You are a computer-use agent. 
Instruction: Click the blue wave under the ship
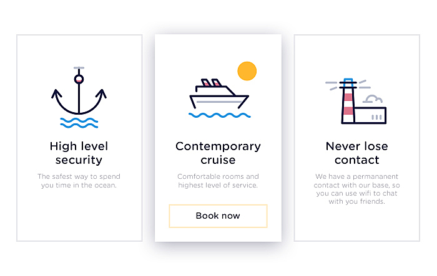219,115
